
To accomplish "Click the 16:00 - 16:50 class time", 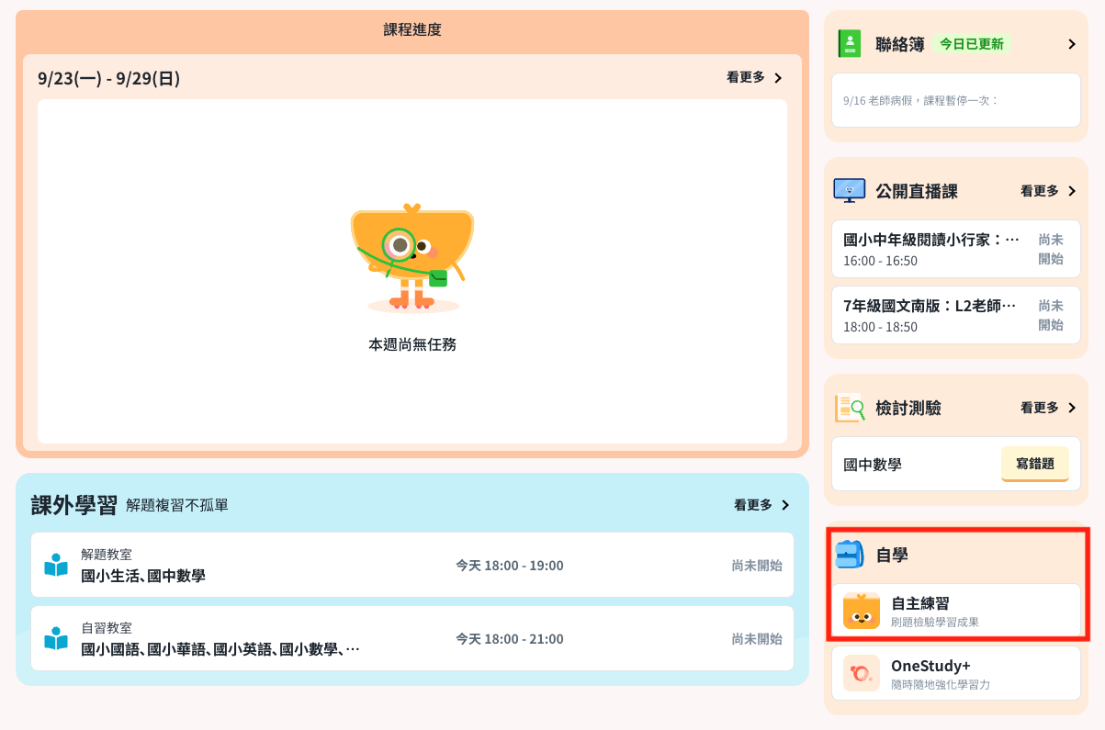I will pos(880,261).
